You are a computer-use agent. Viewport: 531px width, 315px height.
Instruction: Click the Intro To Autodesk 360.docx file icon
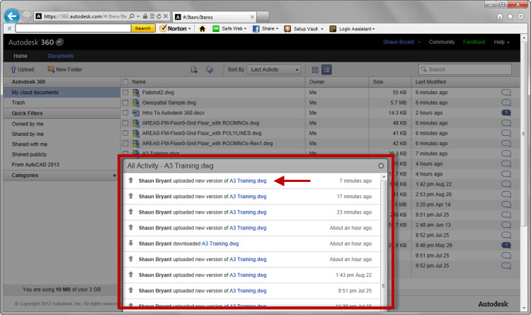136,113
